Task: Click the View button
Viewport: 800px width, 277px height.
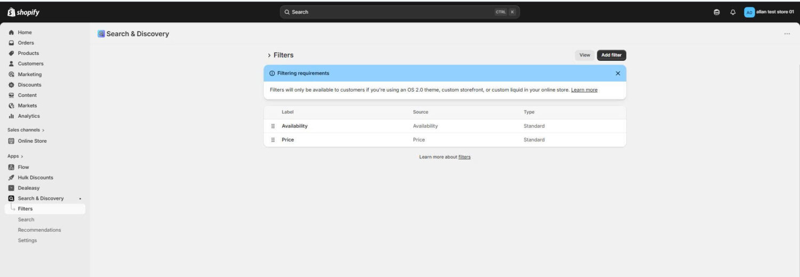Action: click(585, 55)
